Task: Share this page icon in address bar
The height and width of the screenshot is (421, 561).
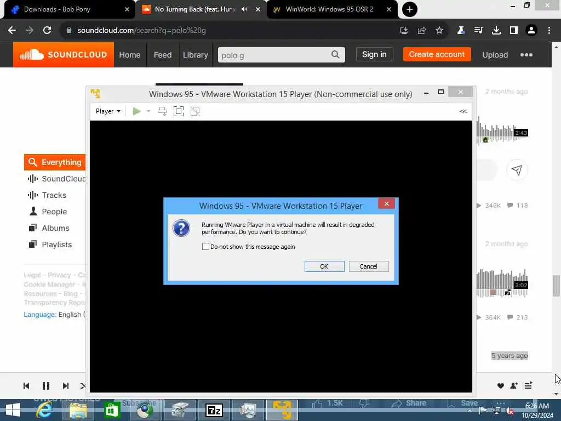Action: coord(422,31)
